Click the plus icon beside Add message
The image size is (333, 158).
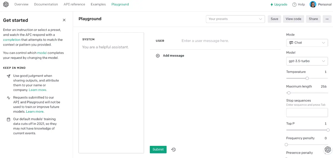[158, 56]
